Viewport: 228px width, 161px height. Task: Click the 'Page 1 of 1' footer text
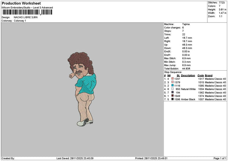(220, 158)
